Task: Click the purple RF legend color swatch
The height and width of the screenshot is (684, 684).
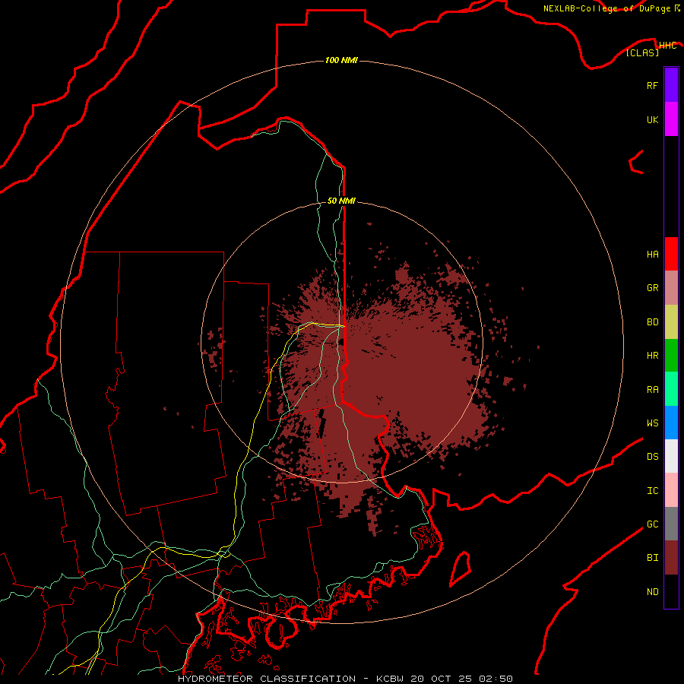Action: (671, 85)
